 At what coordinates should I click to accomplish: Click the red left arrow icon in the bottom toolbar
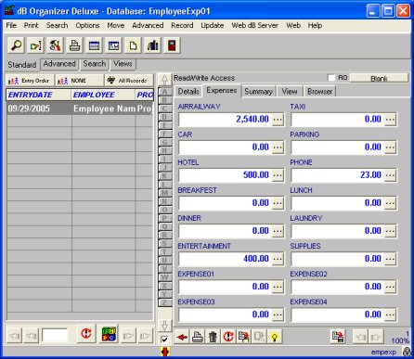(x=182, y=337)
